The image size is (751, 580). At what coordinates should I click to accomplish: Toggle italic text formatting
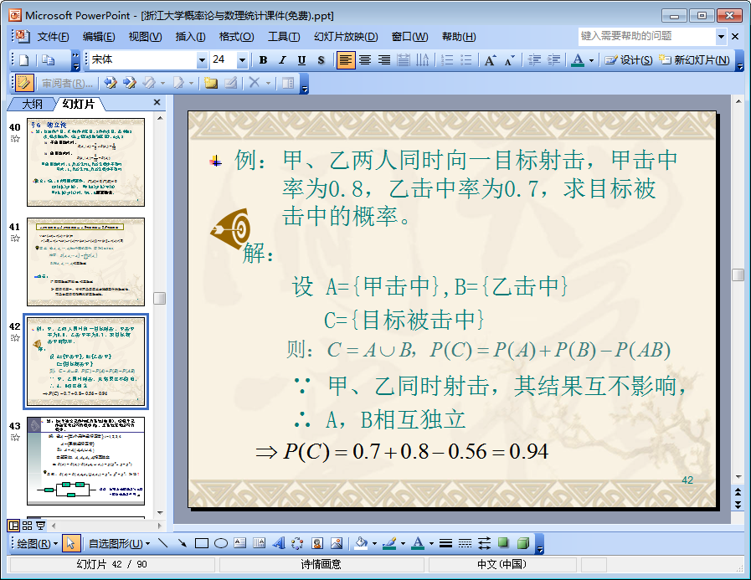(282, 60)
